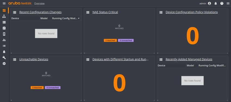The width and height of the screenshot is (231, 102).
Task: Open the hamburger navigation menu at top left
Action: click(4, 3)
